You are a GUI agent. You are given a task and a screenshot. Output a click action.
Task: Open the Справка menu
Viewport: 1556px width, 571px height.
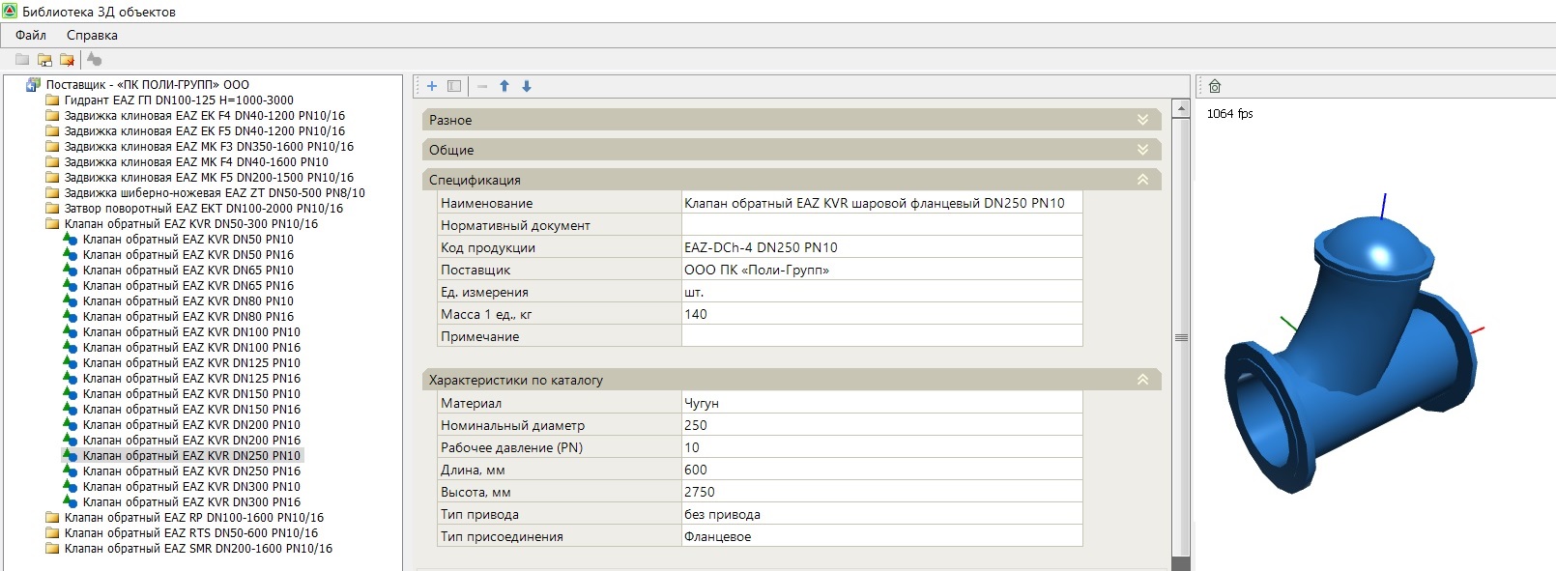(x=92, y=35)
